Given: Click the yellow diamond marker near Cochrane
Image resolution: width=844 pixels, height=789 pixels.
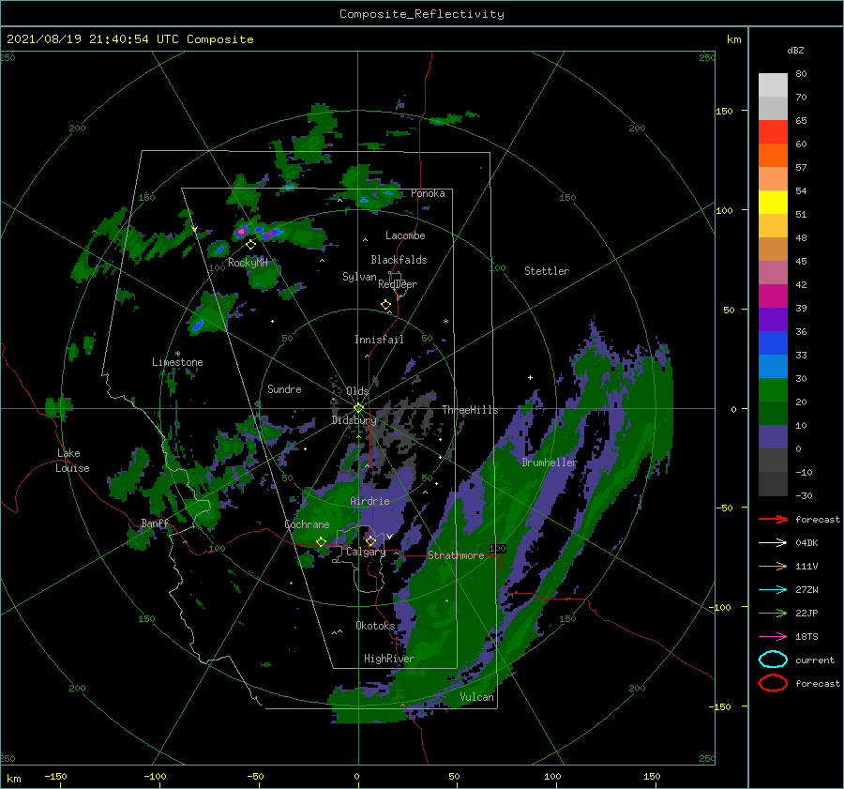Looking at the screenshot, I should (x=321, y=541).
